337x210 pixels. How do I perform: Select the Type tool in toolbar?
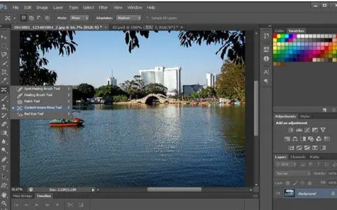(4, 168)
